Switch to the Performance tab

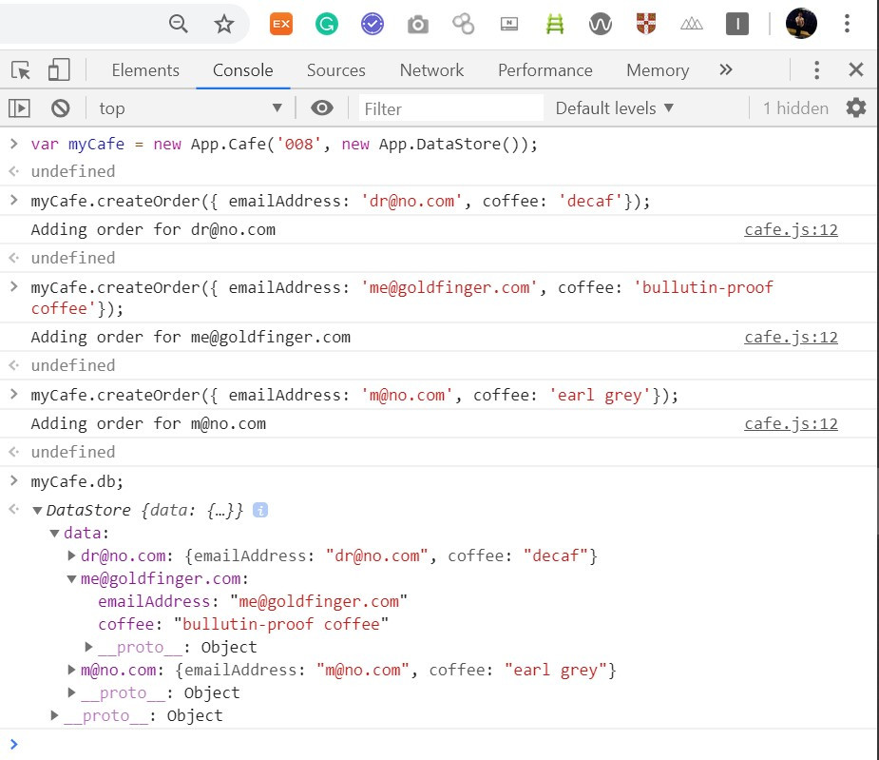point(545,70)
